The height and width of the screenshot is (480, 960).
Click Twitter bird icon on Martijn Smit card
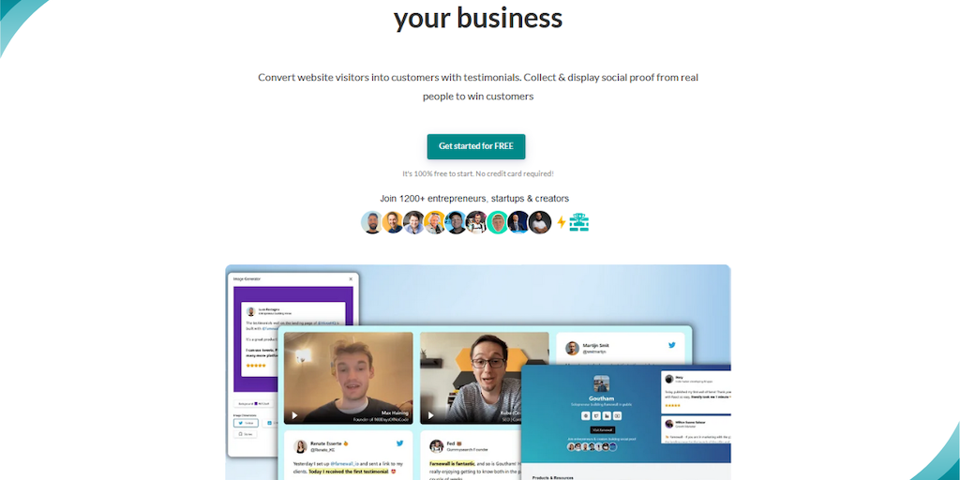pos(671,345)
